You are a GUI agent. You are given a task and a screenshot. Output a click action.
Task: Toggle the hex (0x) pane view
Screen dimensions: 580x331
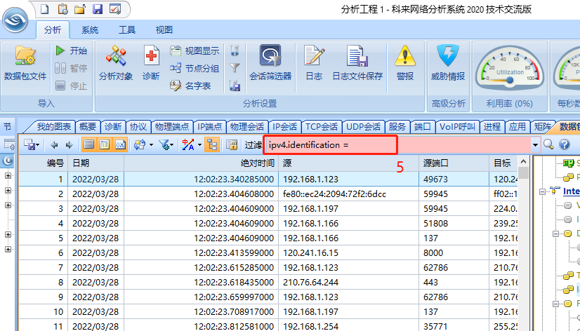(x=121, y=144)
